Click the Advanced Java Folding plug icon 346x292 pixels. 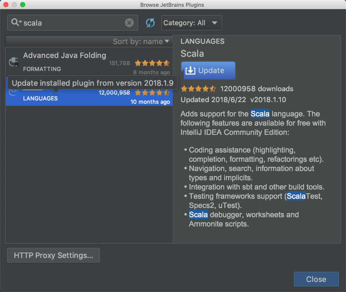pos(13,62)
